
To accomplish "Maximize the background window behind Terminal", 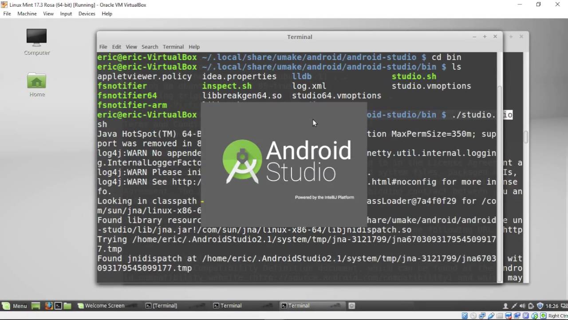I will coord(511,37).
